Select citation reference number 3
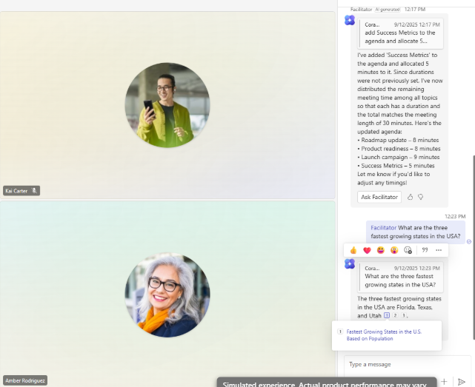Image resolution: width=475 pixels, height=387 pixels. [x=404, y=315]
